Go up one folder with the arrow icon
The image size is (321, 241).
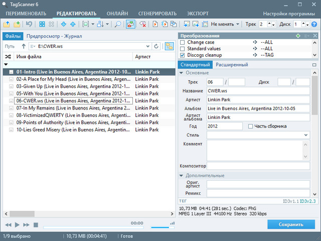coord(24,46)
